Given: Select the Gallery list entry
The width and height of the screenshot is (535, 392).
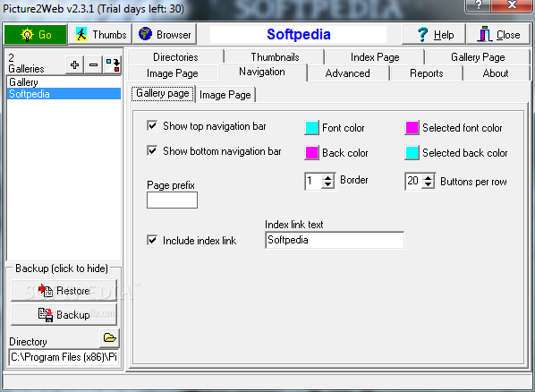Looking at the screenshot, I should pos(64,82).
